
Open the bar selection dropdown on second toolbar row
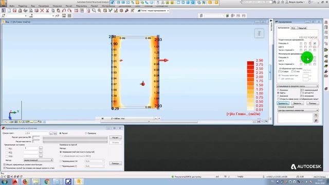click(53, 16)
